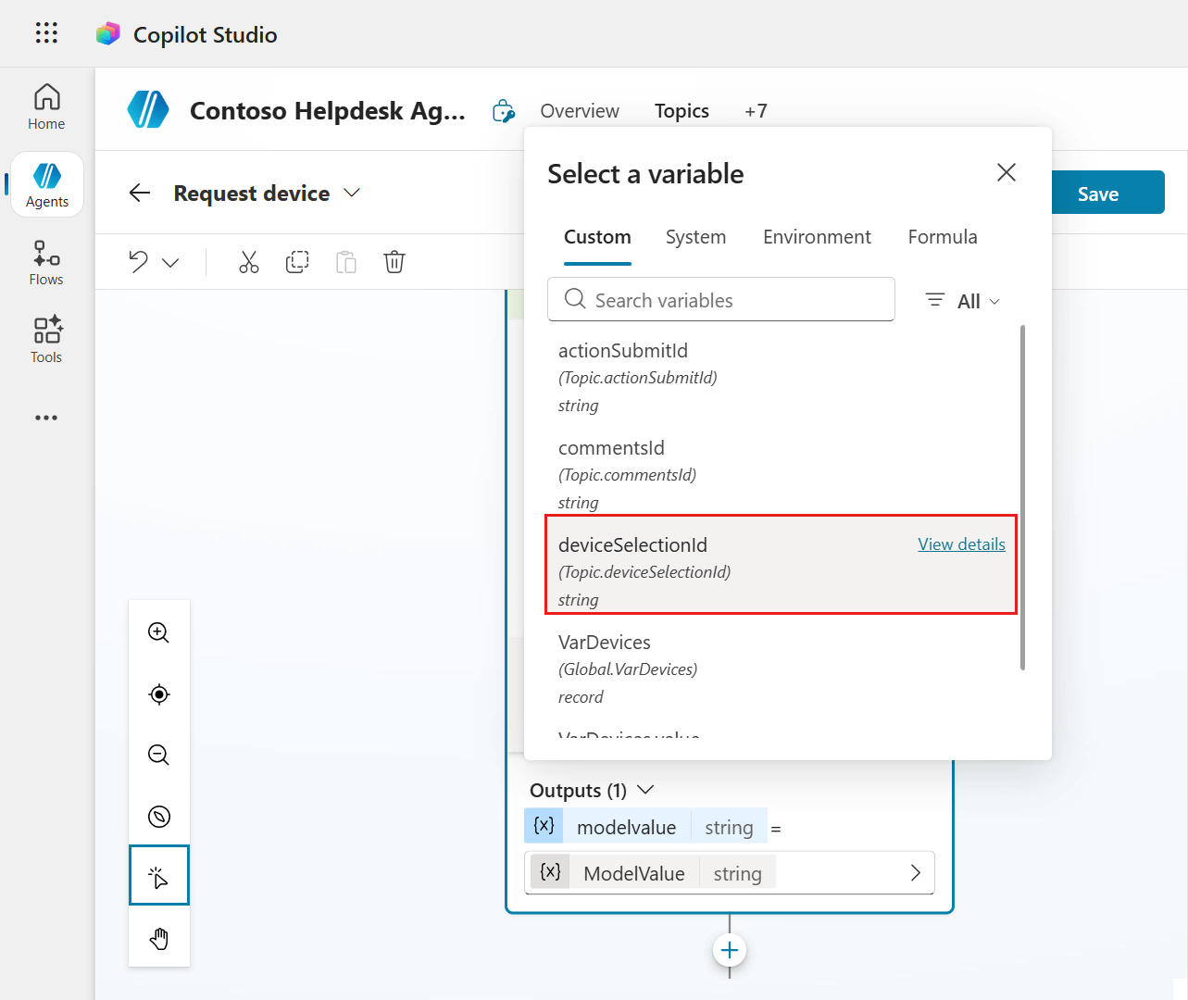Open Flows in the sidebar
This screenshot has height=1000, width=1188.
(x=46, y=263)
